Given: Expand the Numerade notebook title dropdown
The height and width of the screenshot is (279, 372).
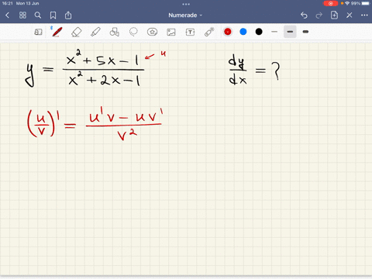Looking at the screenshot, I should 185,15.
